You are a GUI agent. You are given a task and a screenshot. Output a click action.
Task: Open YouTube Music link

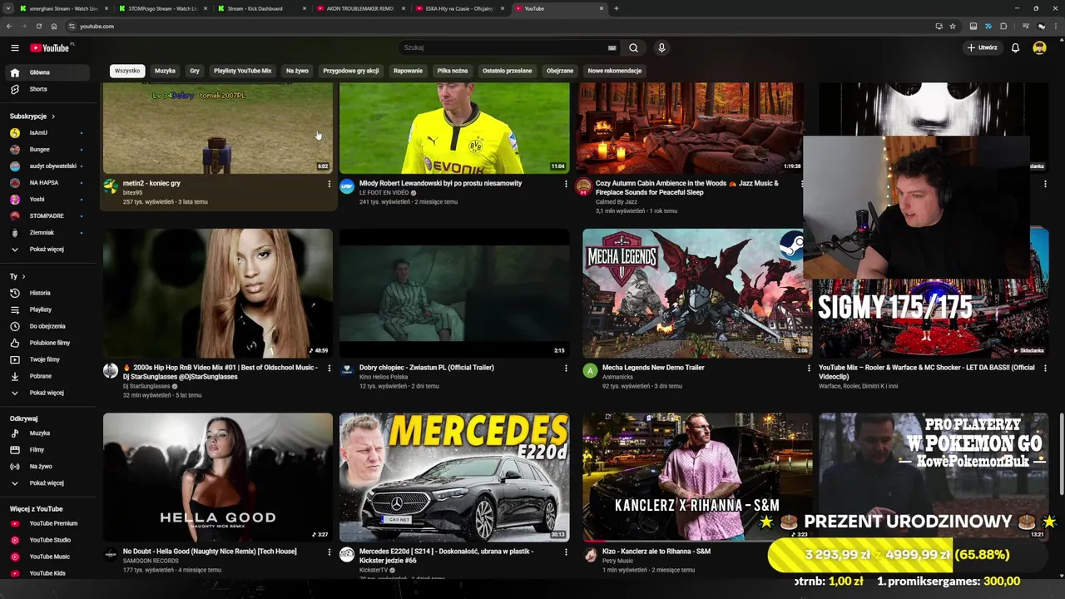[46, 557]
